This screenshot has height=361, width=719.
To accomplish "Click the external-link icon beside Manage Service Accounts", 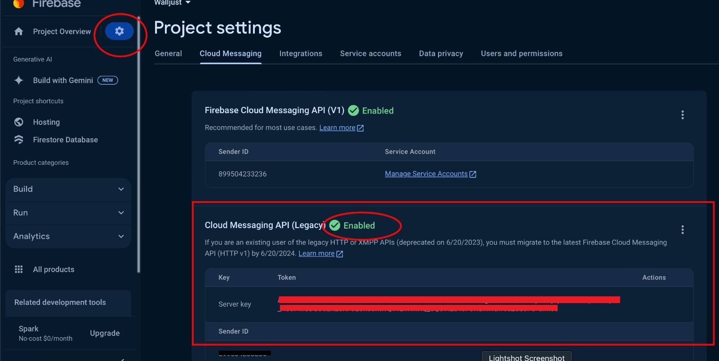I will click(473, 174).
